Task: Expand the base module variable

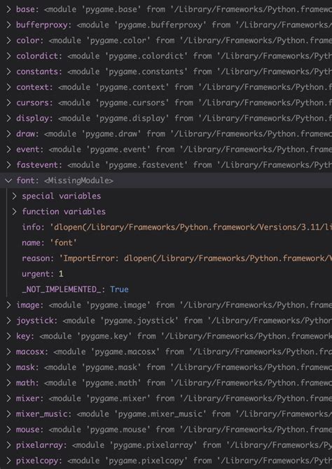Action: [8, 9]
